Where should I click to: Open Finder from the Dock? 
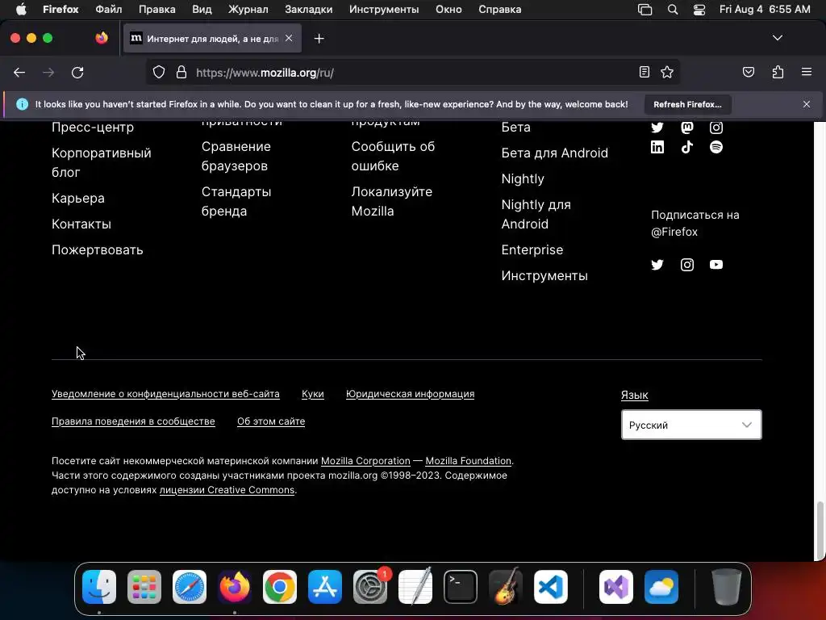click(99, 587)
